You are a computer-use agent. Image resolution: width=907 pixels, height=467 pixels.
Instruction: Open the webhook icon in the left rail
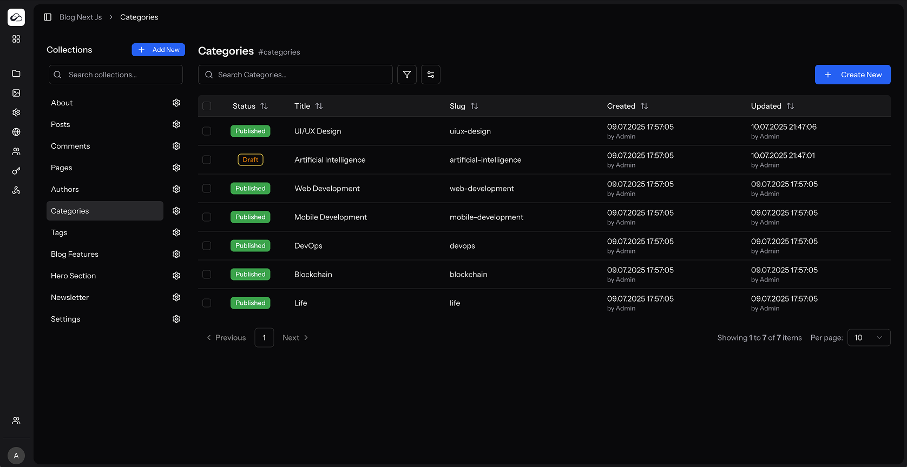(x=16, y=190)
